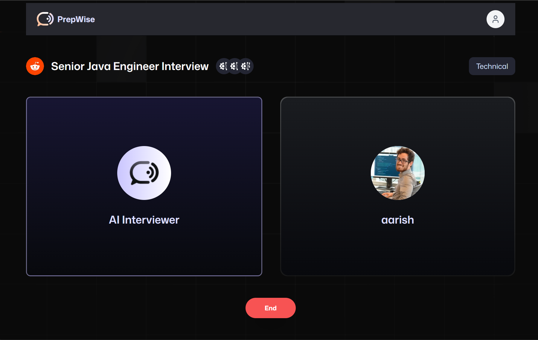The width and height of the screenshot is (538, 340).
Task: Select the Technical interview type badge
Action: [x=492, y=66]
